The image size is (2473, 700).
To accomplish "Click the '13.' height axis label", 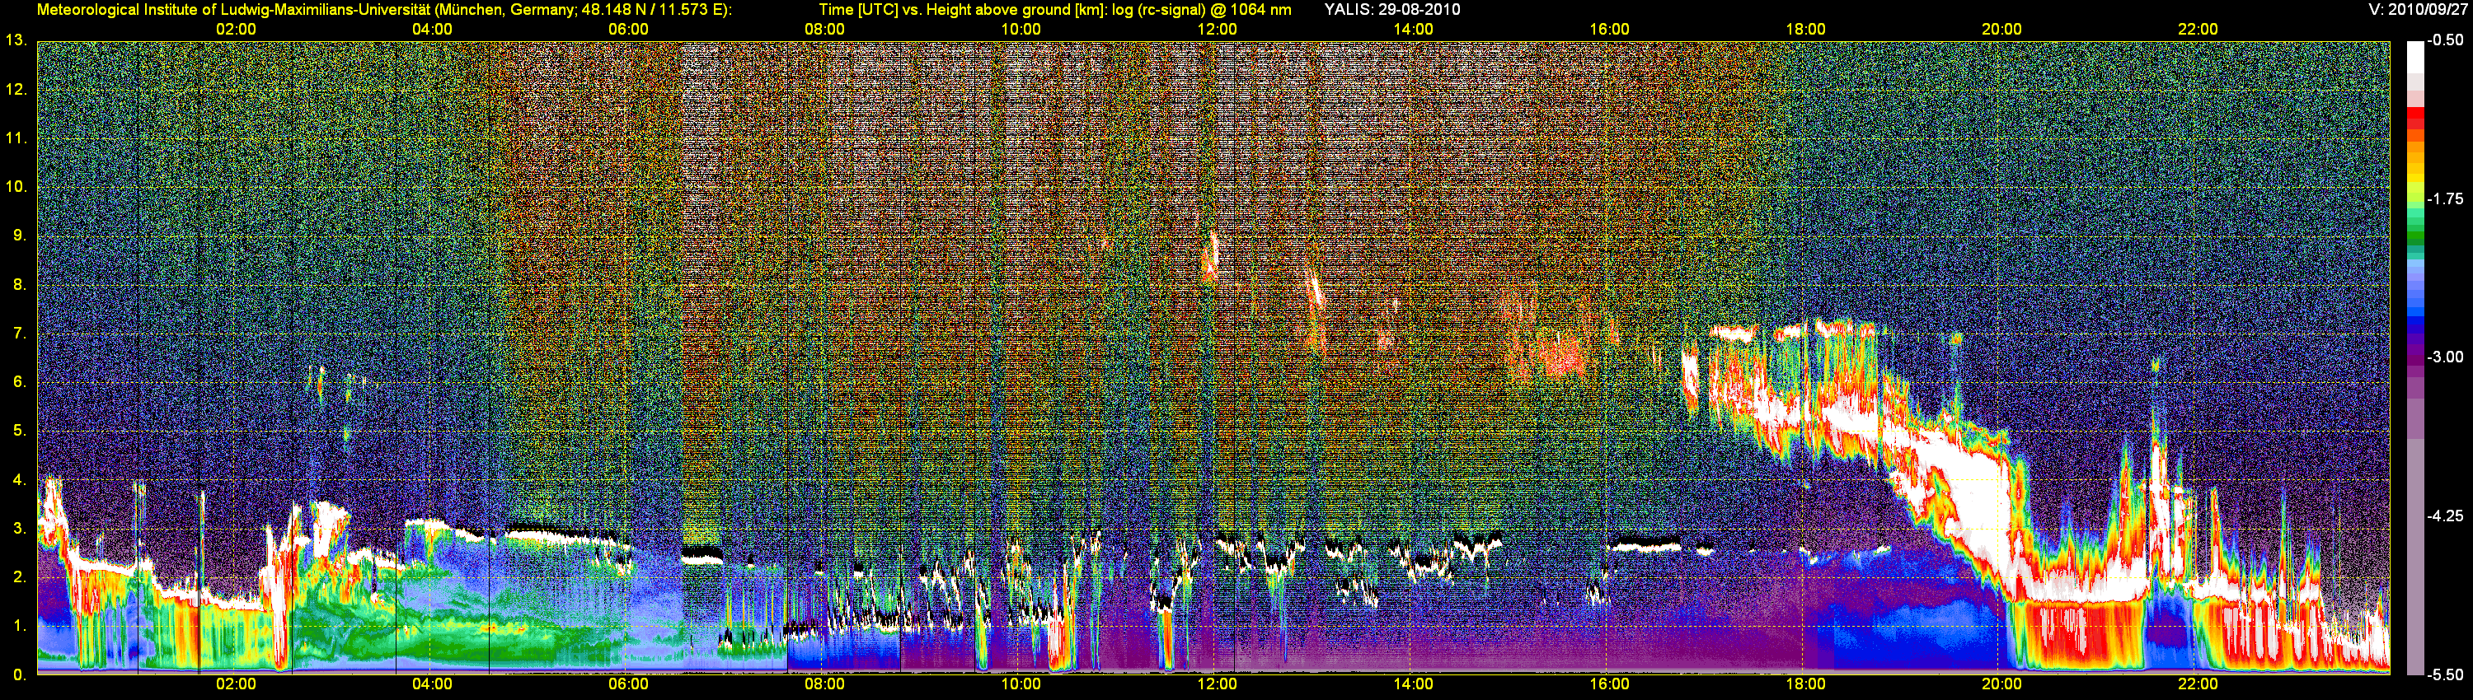I will pos(16,40).
